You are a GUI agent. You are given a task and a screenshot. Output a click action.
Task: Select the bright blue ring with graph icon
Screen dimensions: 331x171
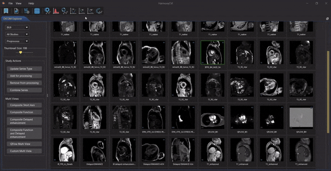click(47, 11)
